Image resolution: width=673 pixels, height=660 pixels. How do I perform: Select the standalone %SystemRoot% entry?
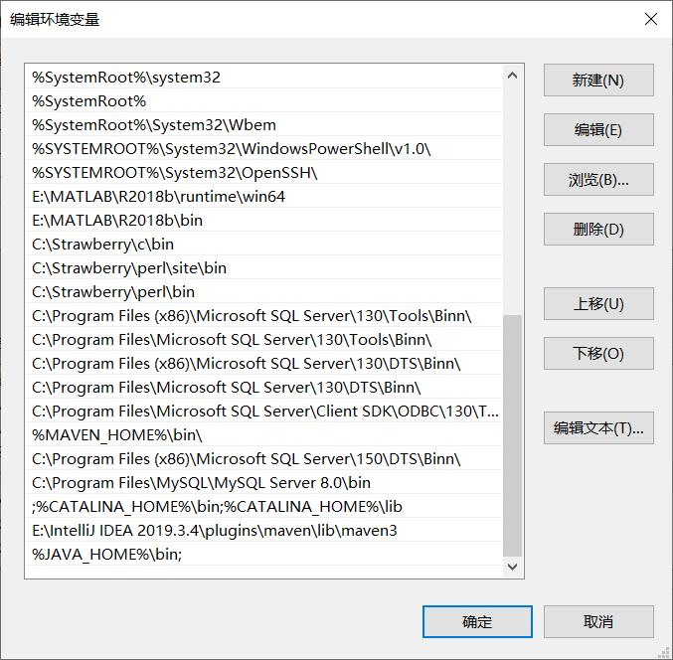click(263, 101)
